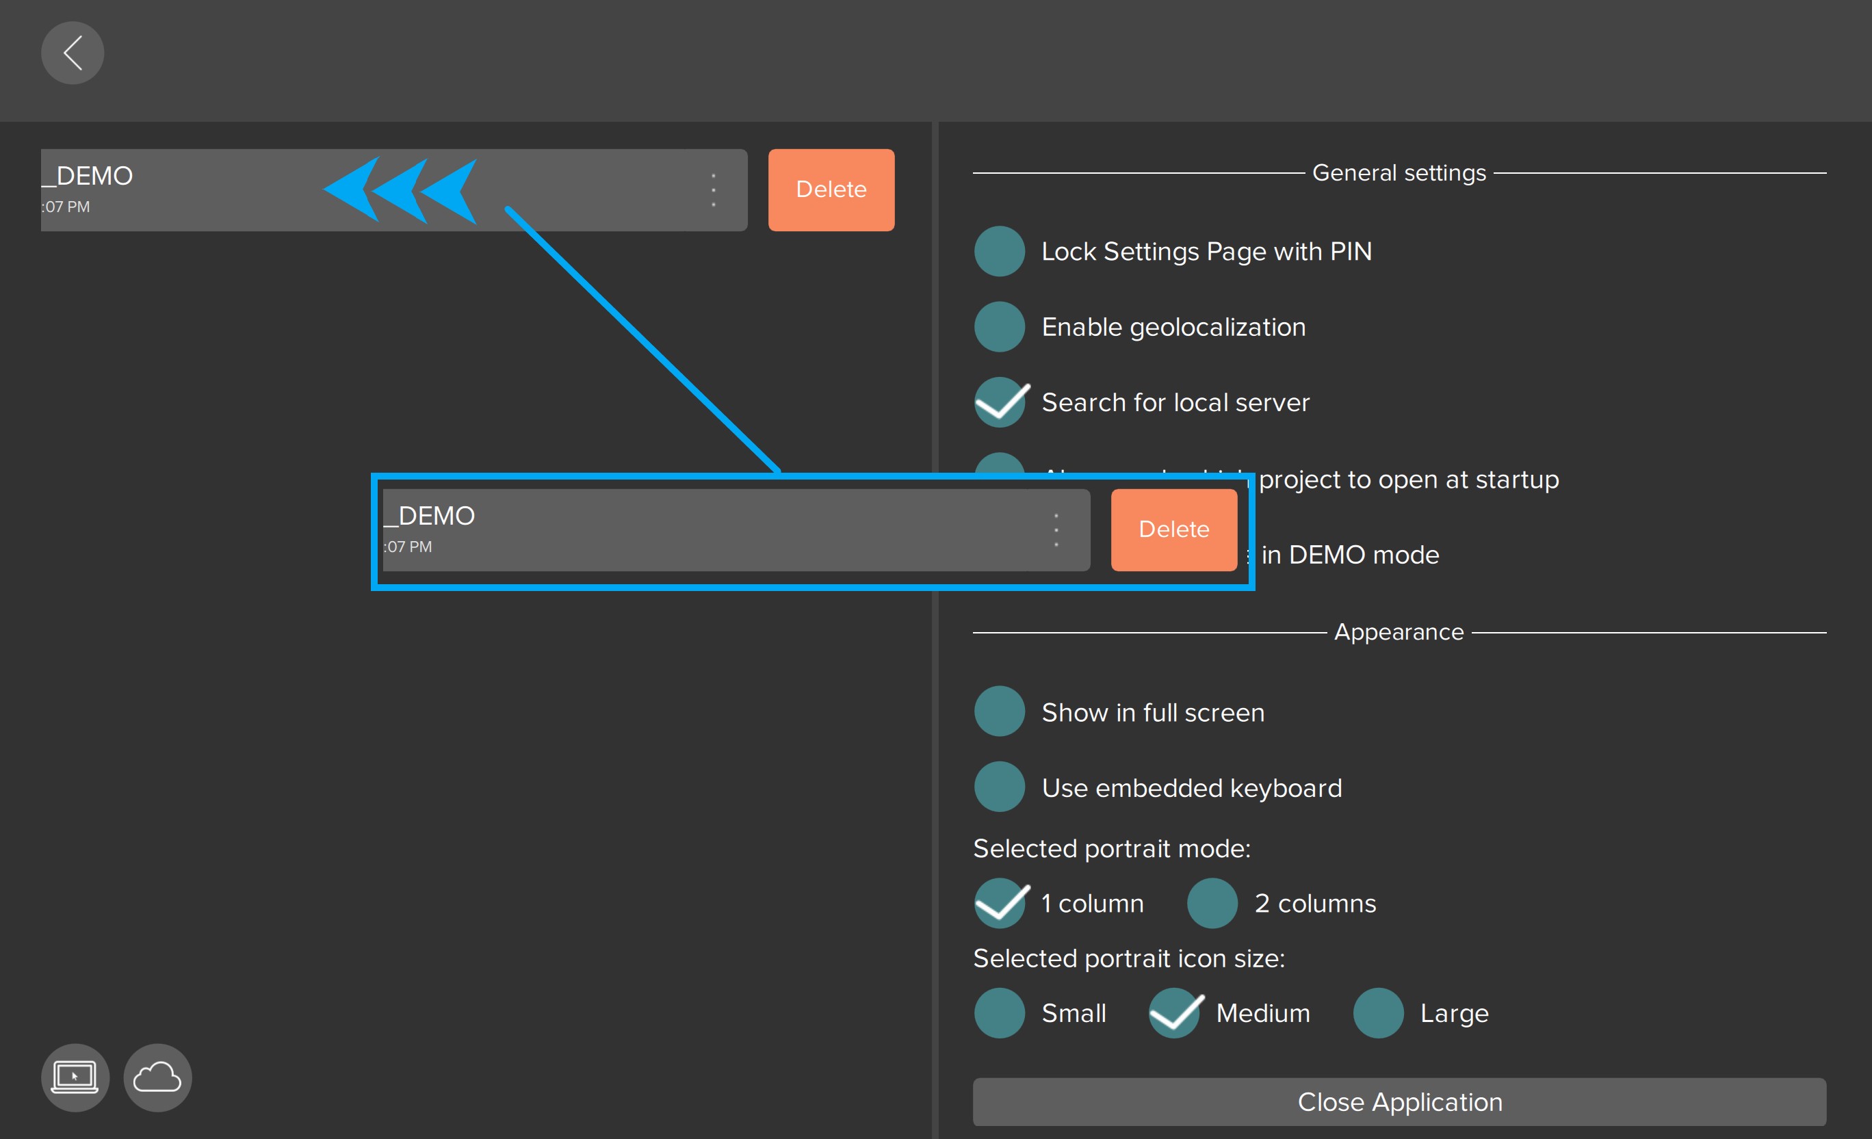Choose Small portrait icon size
This screenshot has width=1872, height=1139.
click(x=999, y=1013)
